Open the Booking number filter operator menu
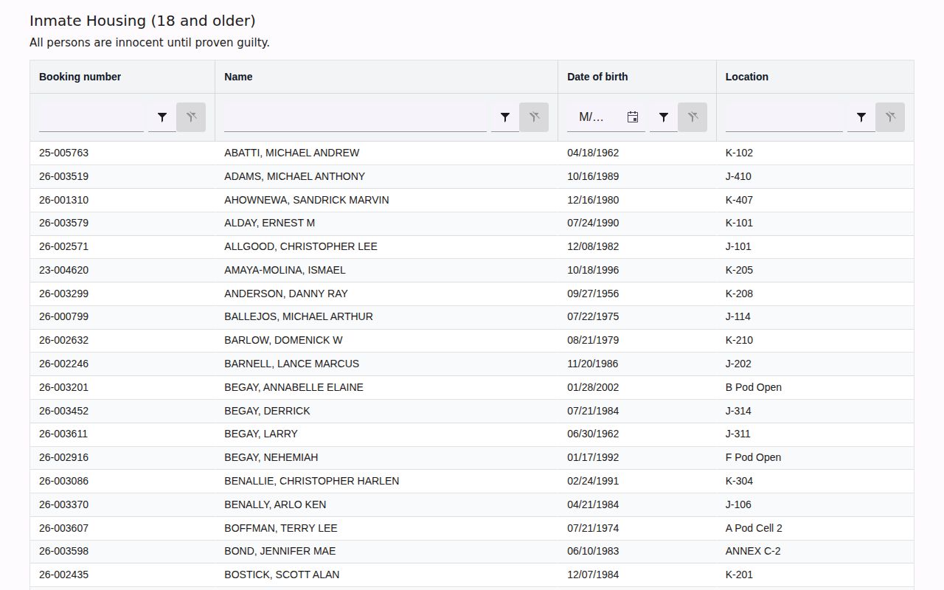 [x=162, y=117]
